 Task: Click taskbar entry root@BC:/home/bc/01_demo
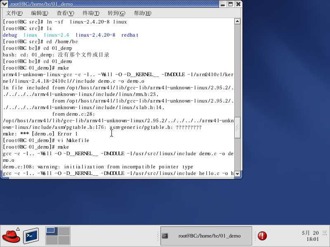[x=206, y=236]
